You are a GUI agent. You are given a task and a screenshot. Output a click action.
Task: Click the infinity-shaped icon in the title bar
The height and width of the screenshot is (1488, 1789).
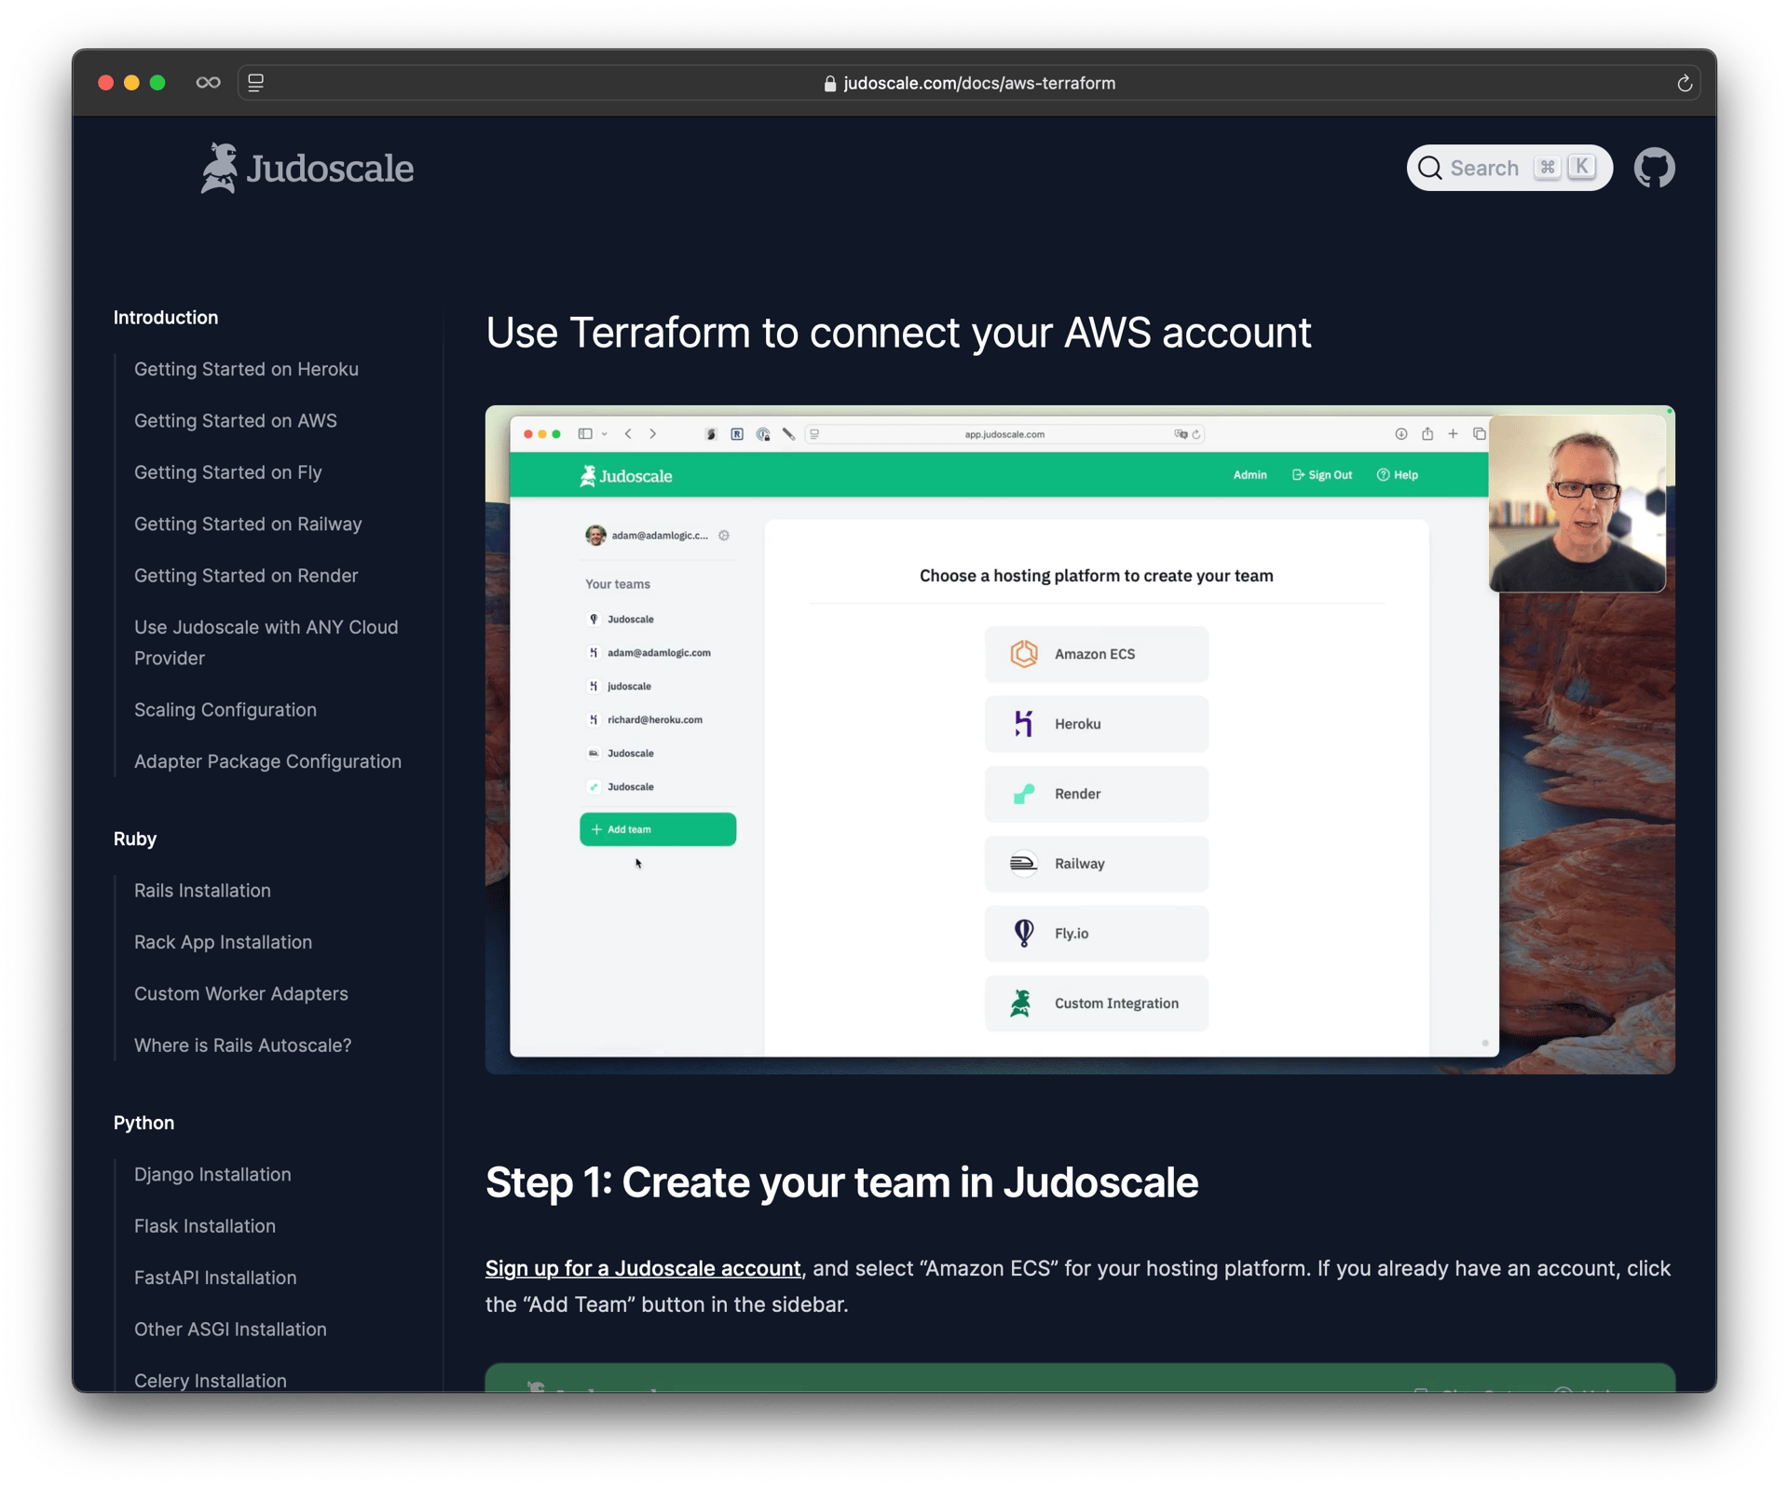(x=208, y=83)
